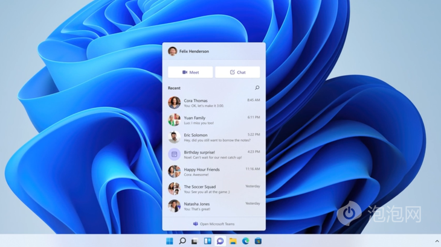Launch Microsoft Edge from the taskbar
This screenshot has height=247, width=441.
tap(245, 241)
